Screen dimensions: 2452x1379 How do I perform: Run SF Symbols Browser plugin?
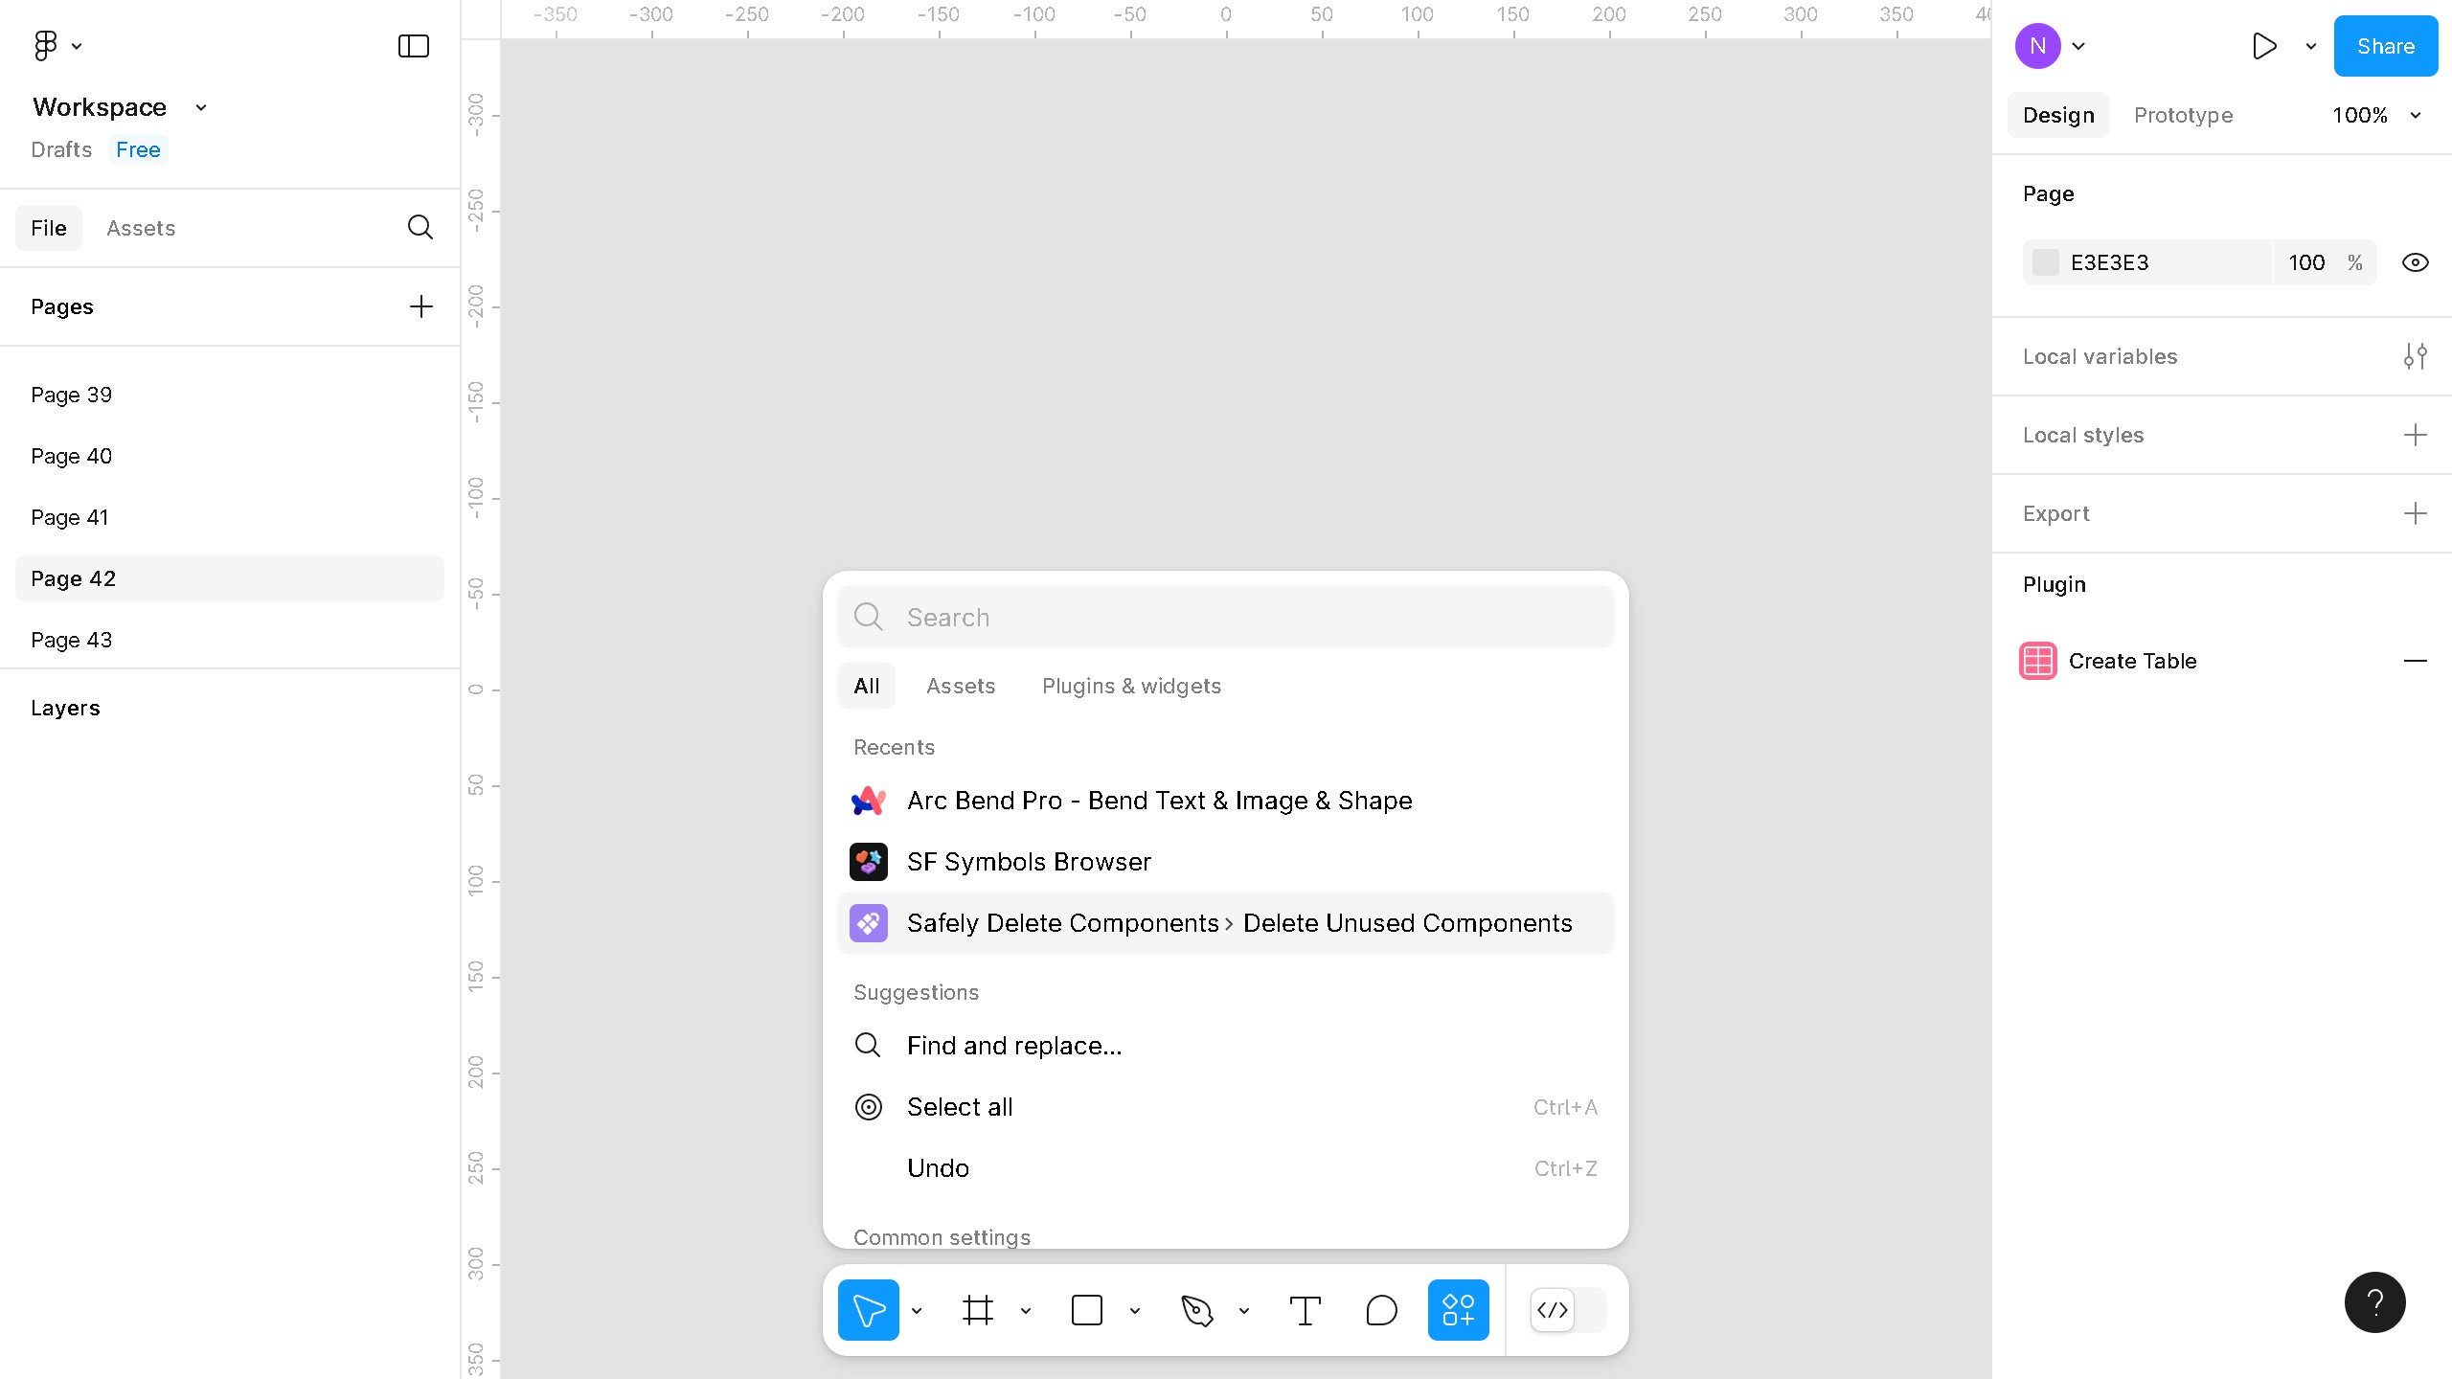tap(1029, 862)
